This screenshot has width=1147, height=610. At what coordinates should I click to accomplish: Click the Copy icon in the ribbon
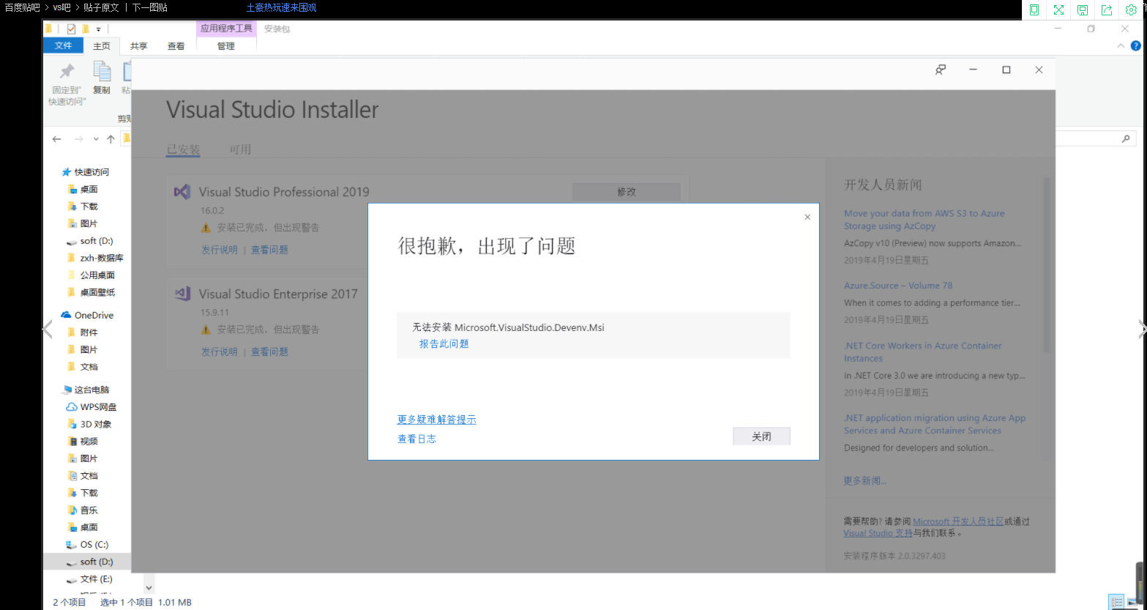[x=102, y=71]
